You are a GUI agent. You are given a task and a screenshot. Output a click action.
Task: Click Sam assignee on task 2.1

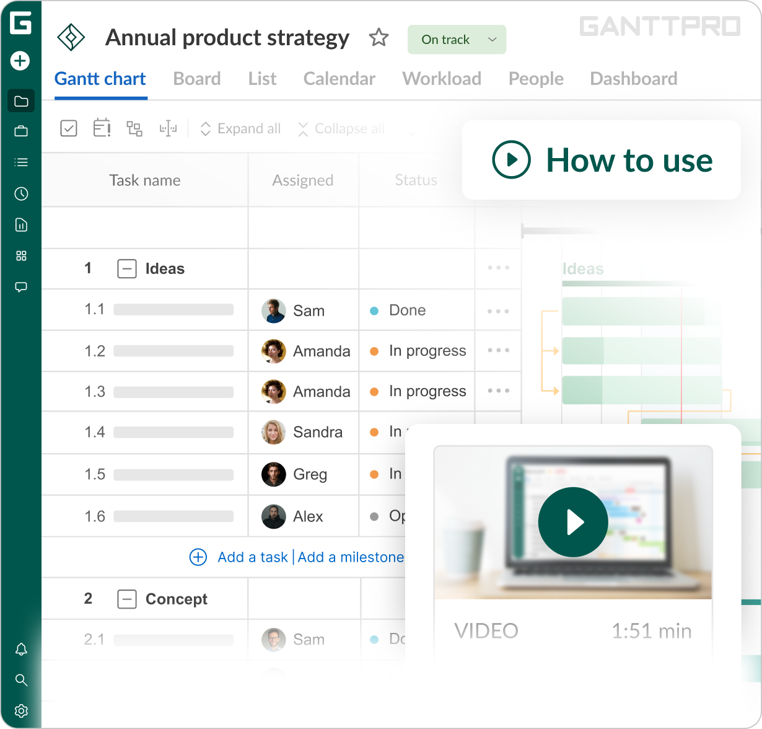(294, 640)
